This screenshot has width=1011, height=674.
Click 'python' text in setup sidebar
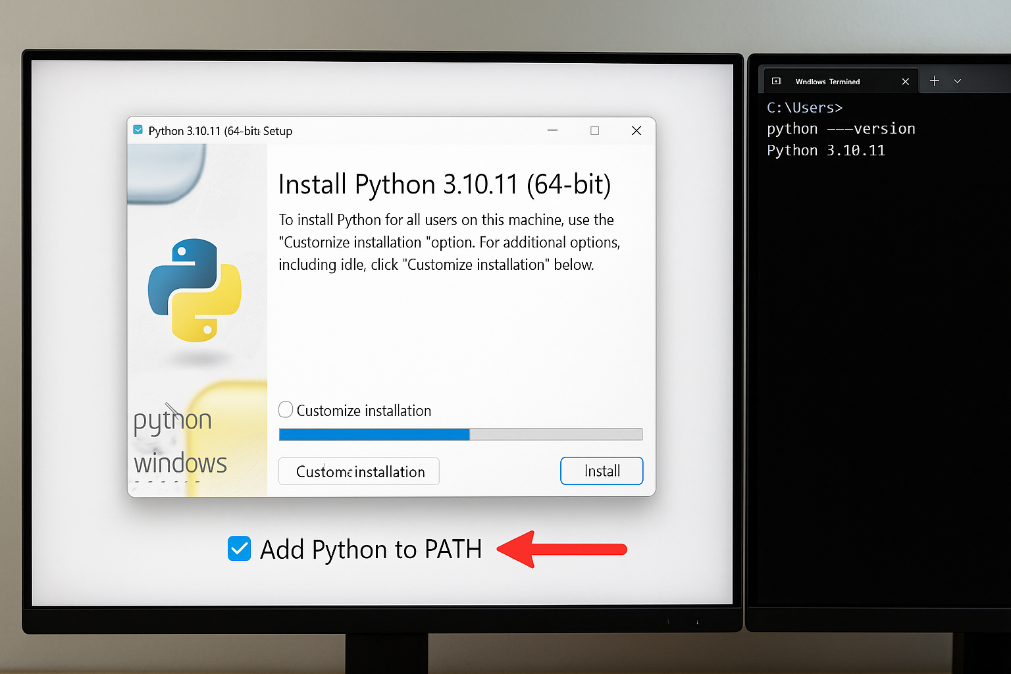coord(172,421)
